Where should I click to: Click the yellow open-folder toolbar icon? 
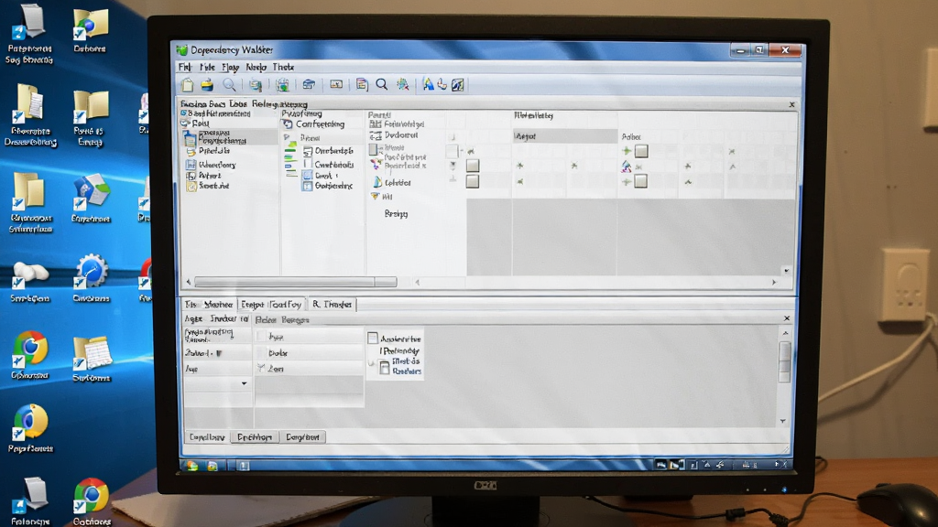207,85
